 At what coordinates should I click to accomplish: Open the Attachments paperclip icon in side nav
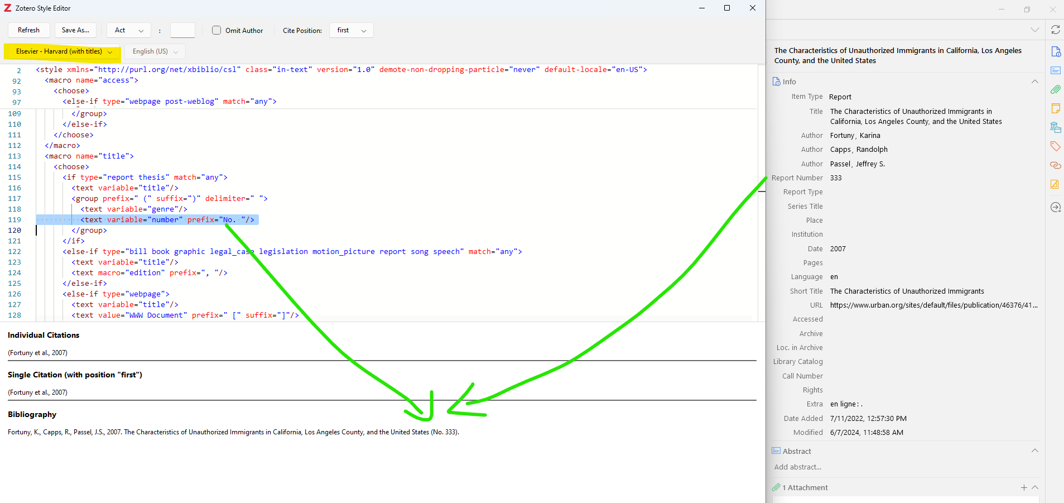click(1056, 89)
